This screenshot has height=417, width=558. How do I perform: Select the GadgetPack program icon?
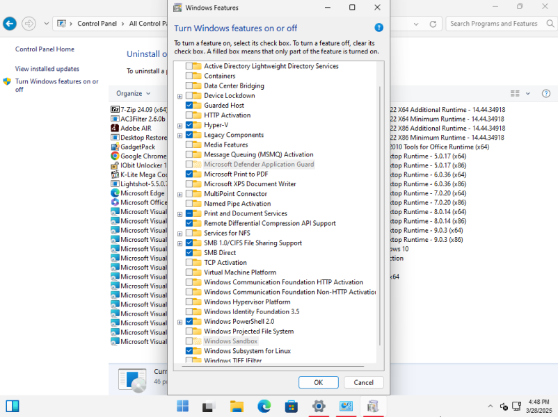click(x=115, y=147)
